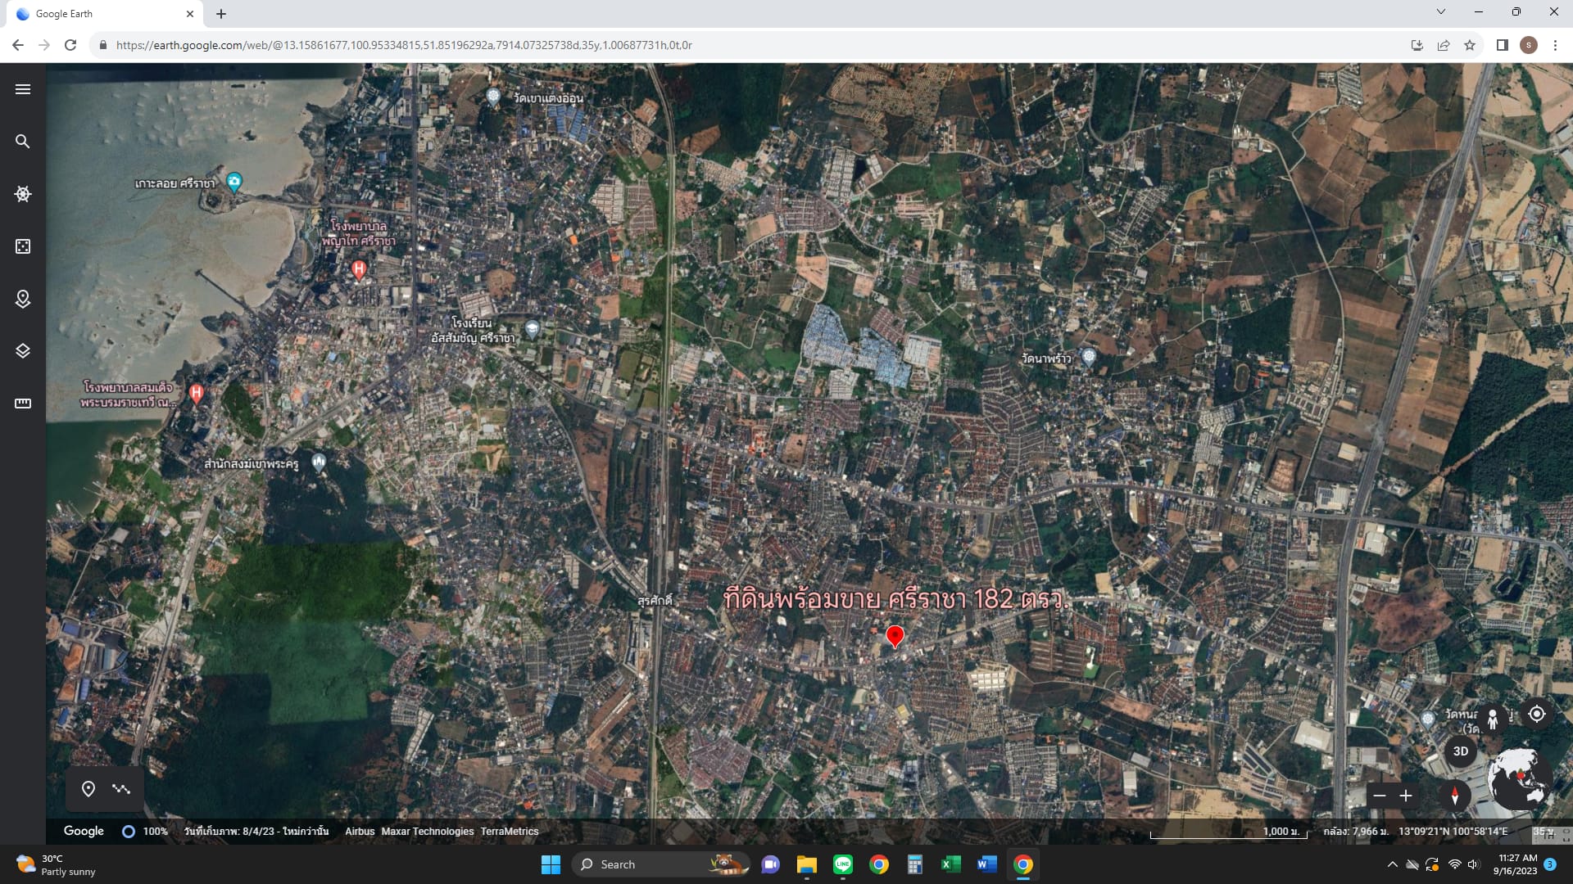Pick up the Pegman Street View icon

click(x=1493, y=718)
